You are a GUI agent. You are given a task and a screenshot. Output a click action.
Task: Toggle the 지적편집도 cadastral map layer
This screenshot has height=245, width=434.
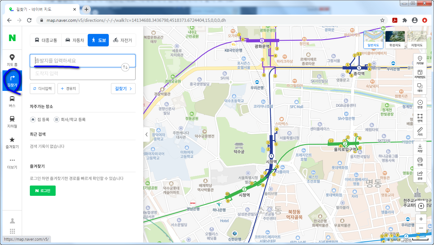[420, 74]
